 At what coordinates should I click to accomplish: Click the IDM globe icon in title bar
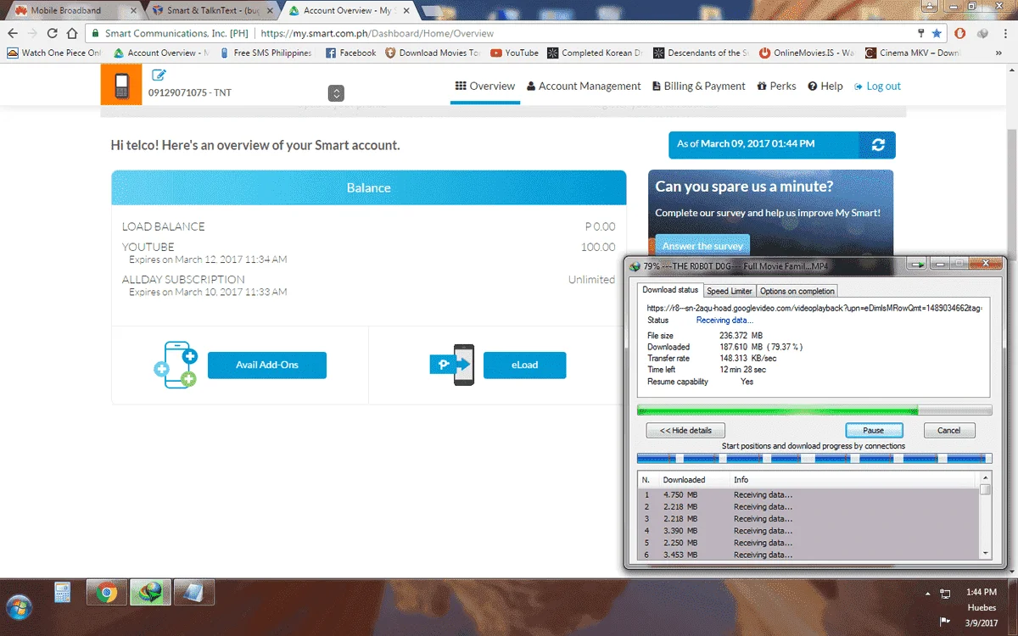635,265
